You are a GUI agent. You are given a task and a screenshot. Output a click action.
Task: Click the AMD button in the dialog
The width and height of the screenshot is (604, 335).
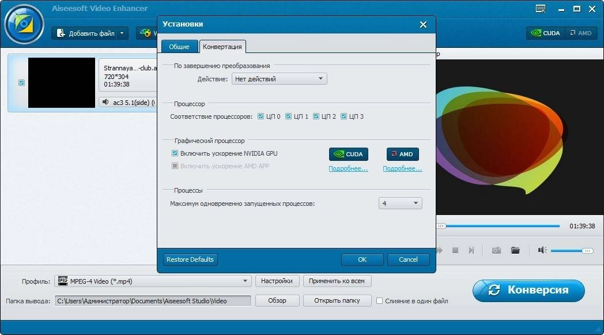click(x=402, y=154)
